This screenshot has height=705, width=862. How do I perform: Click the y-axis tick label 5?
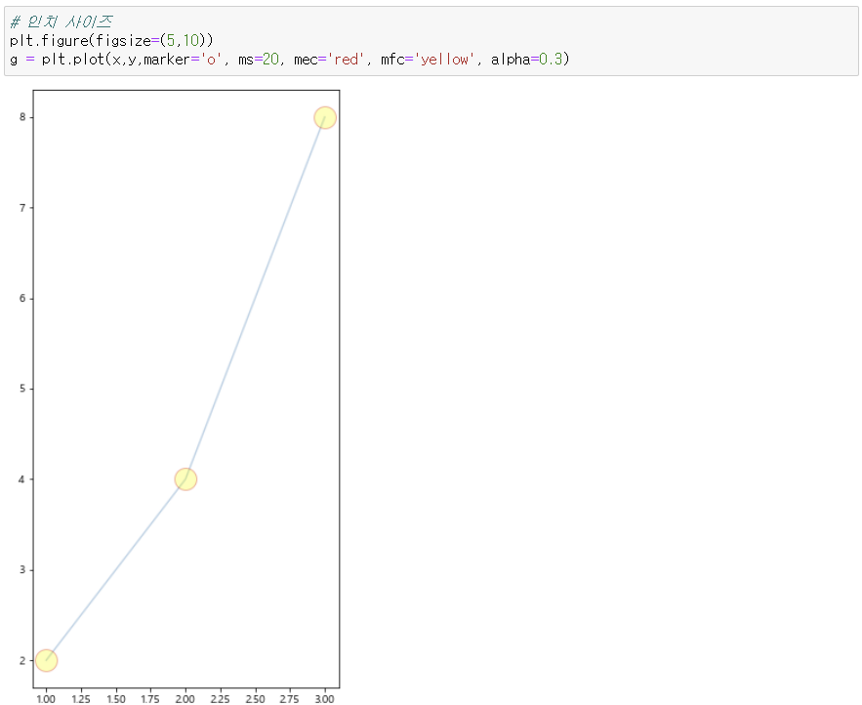coord(22,389)
